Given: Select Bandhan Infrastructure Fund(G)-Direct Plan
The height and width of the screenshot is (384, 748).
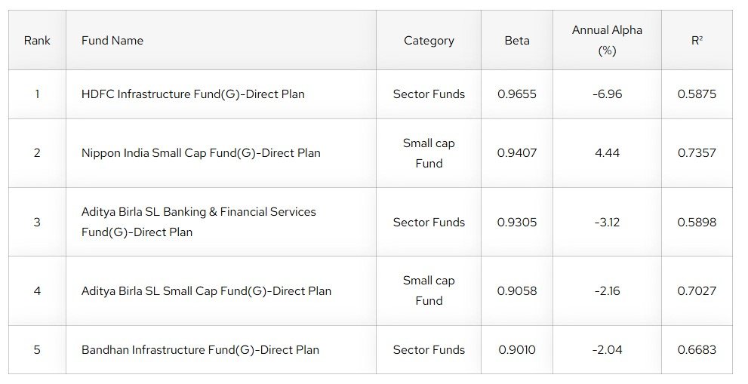Looking at the screenshot, I should coord(200,350).
